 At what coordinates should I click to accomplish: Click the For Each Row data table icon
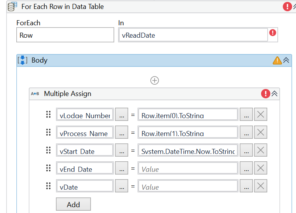pyautogui.click(x=12, y=7)
